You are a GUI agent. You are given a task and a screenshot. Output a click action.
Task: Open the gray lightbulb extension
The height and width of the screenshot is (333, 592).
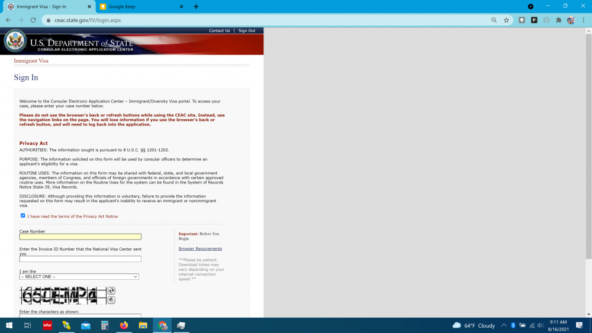[522, 20]
